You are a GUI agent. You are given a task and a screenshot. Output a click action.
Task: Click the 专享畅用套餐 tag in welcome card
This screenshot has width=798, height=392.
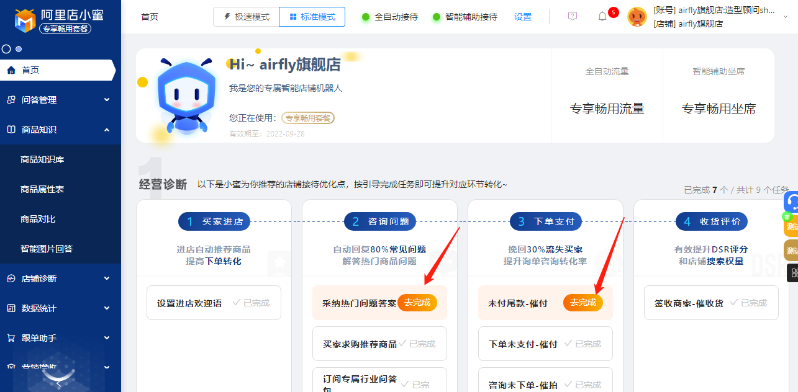pos(308,118)
